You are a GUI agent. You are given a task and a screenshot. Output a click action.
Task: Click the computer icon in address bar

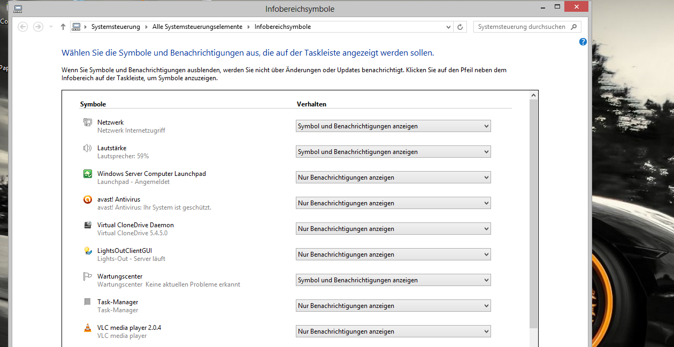tap(76, 27)
